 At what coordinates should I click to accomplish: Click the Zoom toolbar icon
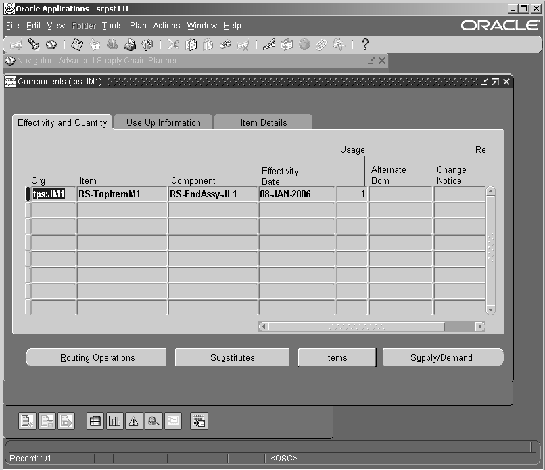point(287,45)
